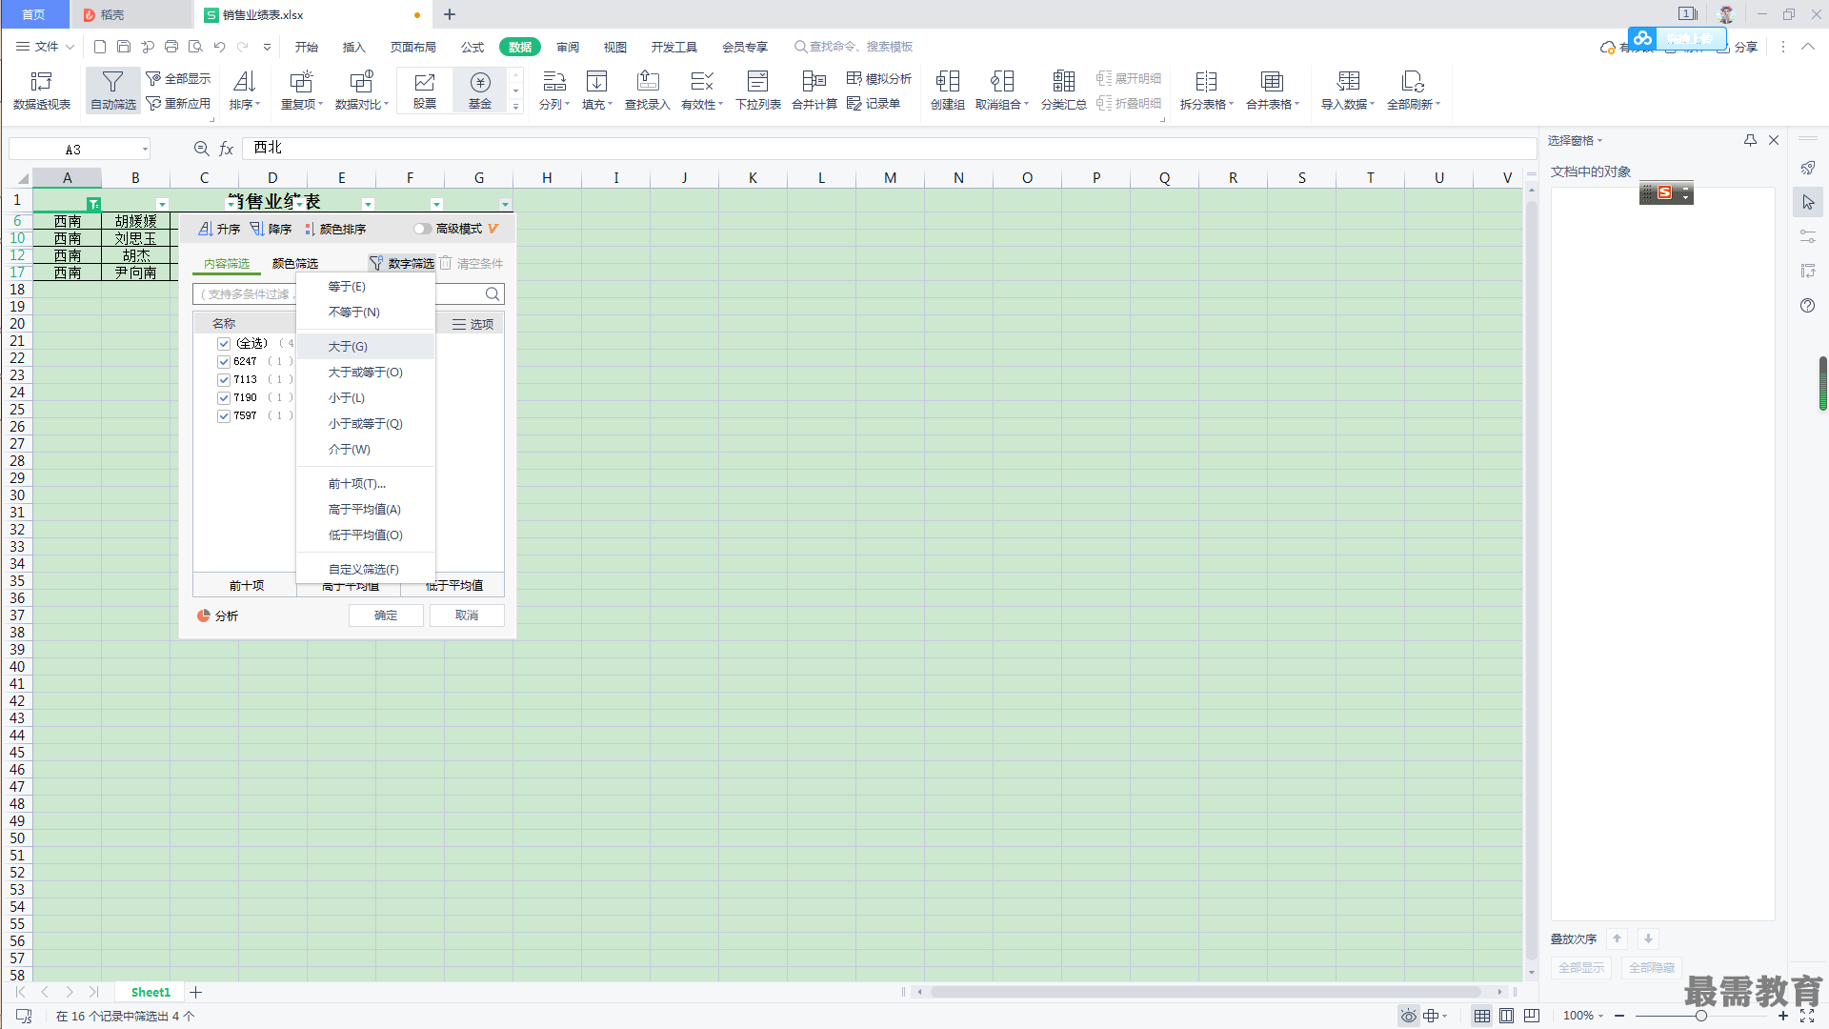Image resolution: width=1829 pixels, height=1029 pixels.
Task: Add a new sheet with plus button
Action: 196,992
